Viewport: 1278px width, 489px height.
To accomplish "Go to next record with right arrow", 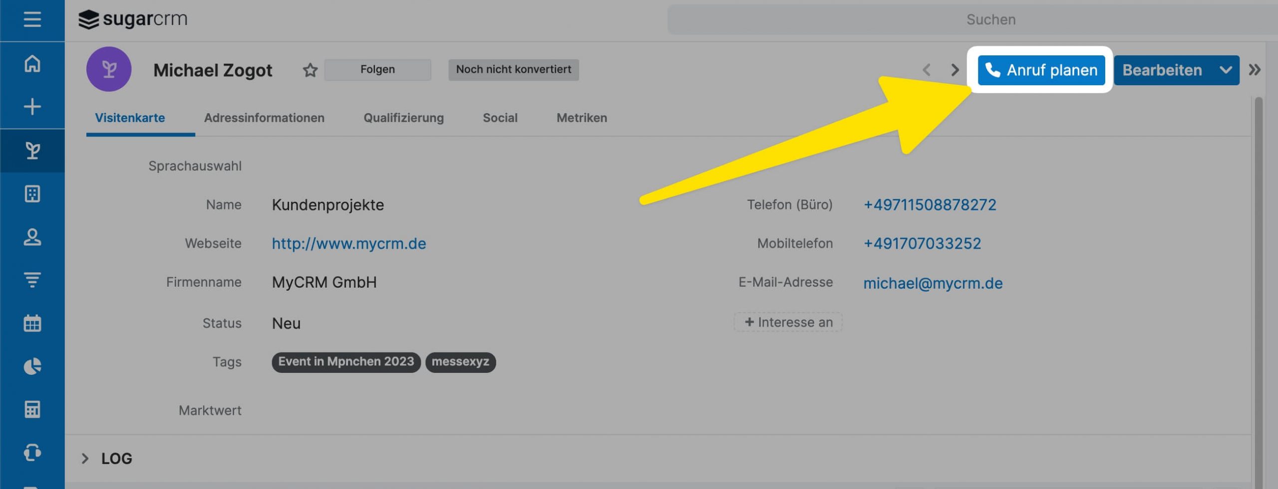I will [x=955, y=70].
